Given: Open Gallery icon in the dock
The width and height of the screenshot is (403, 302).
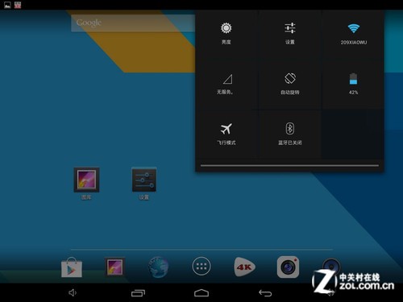Looking at the screenshot, I should (x=114, y=267).
